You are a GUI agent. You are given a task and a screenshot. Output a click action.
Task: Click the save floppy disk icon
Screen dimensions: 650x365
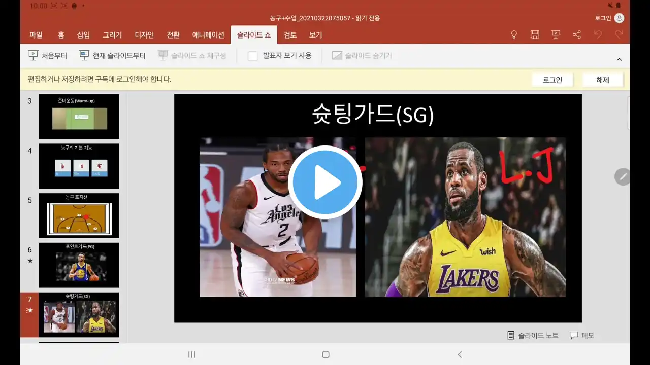[x=535, y=34]
